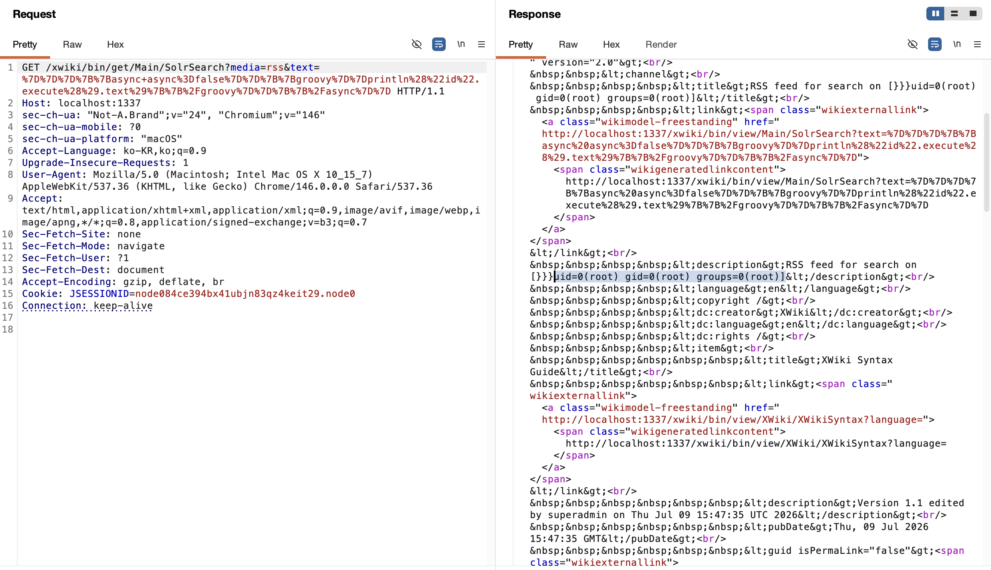The width and height of the screenshot is (991, 570).
Task: Click the request's text/html Accept value line
Action: pyautogui.click(x=251, y=210)
